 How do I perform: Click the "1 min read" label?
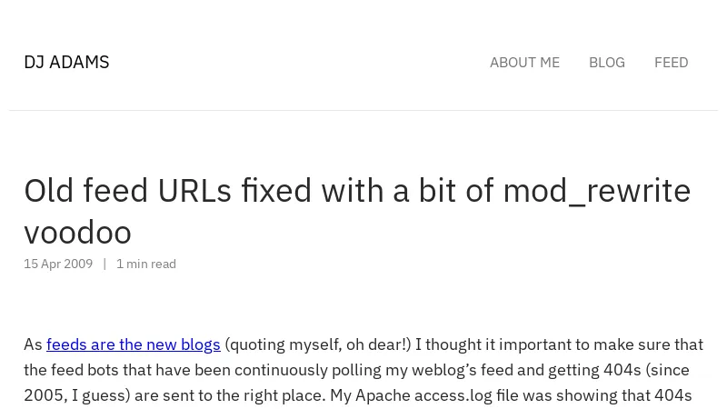pyautogui.click(x=146, y=264)
